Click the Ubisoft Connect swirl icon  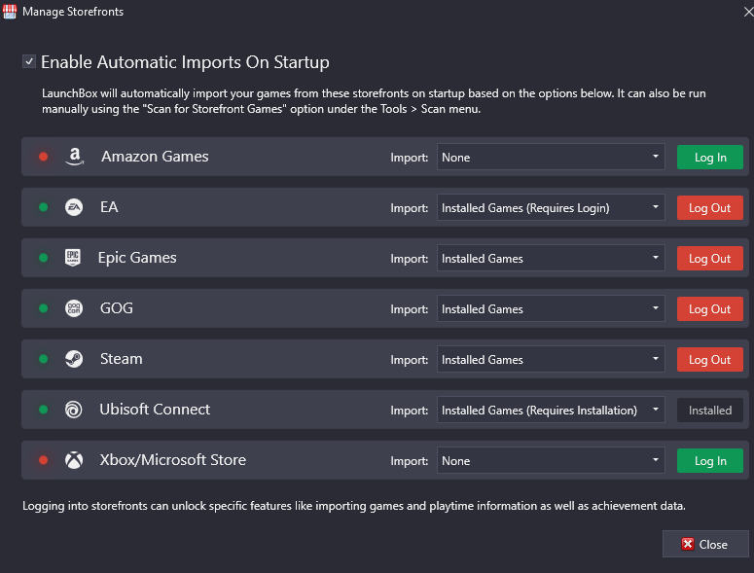(x=74, y=410)
